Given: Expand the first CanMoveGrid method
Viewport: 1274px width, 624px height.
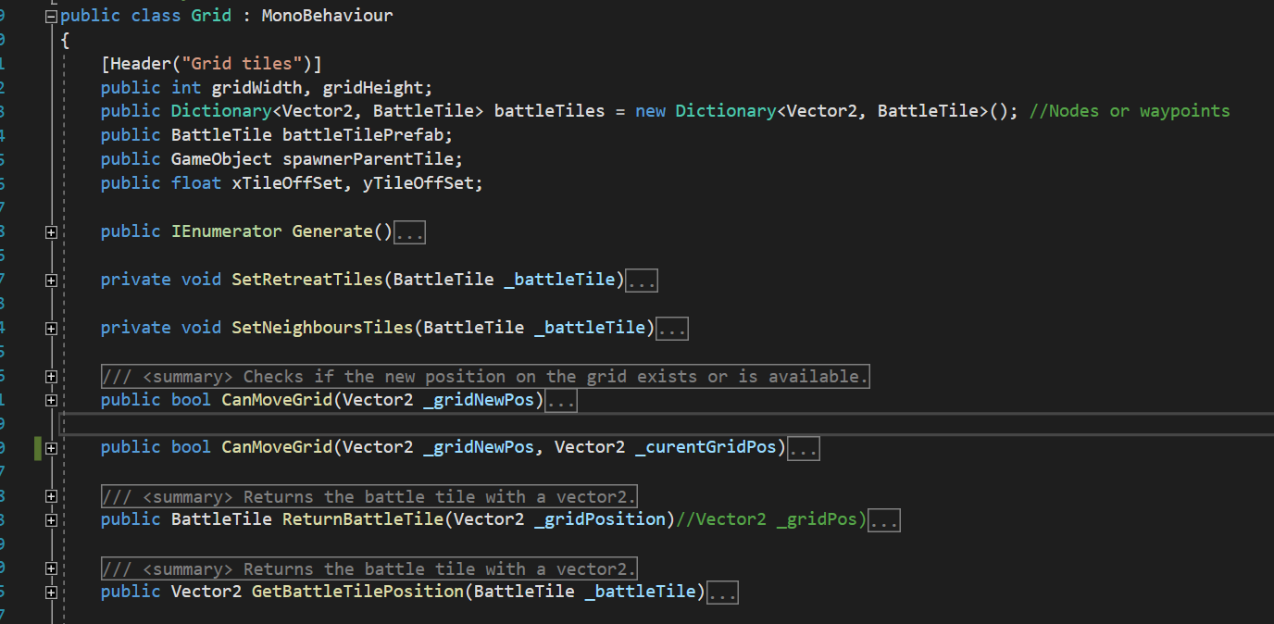Looking at the screenshot, I should 52,399.
